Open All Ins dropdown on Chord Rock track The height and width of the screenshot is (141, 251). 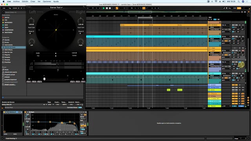pyautogui.click(x=226, y=36)
